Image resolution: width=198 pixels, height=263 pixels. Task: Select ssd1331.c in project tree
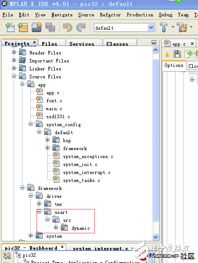point(58,116)
